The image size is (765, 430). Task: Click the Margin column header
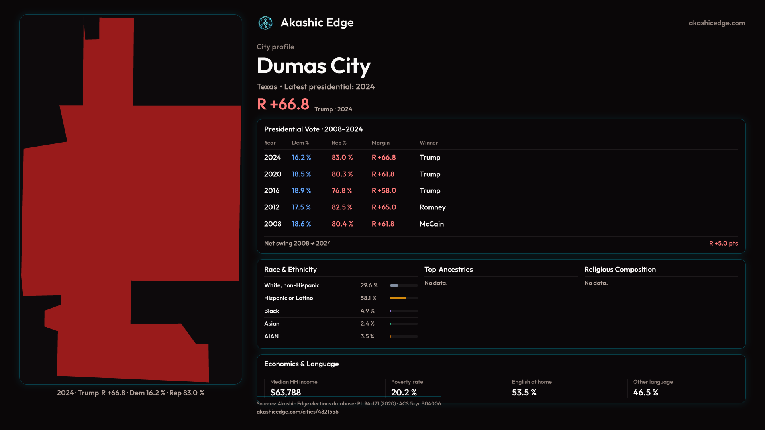381,143
